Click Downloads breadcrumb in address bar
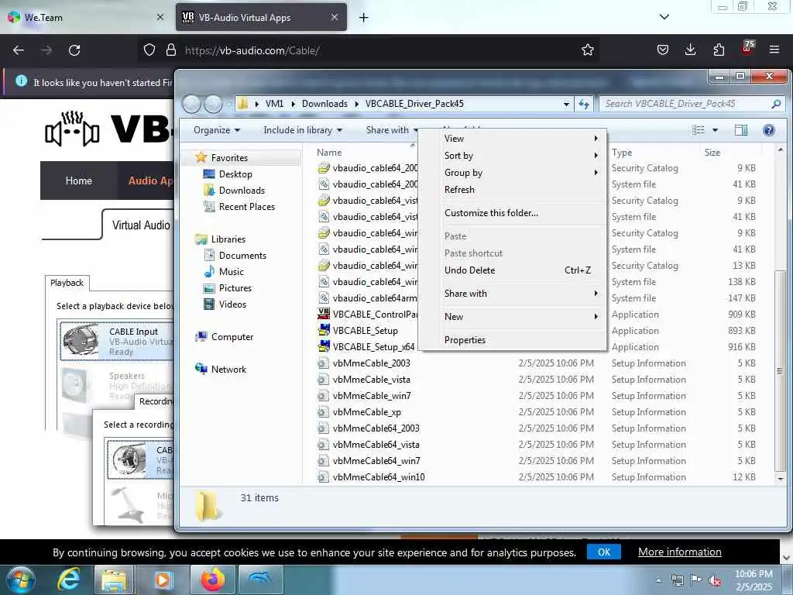The image size is (793, 595). [324, 104]
